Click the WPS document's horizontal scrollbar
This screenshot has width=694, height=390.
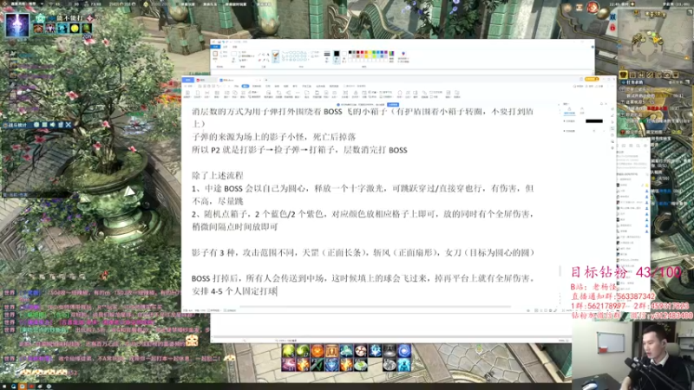click(375, 306)
